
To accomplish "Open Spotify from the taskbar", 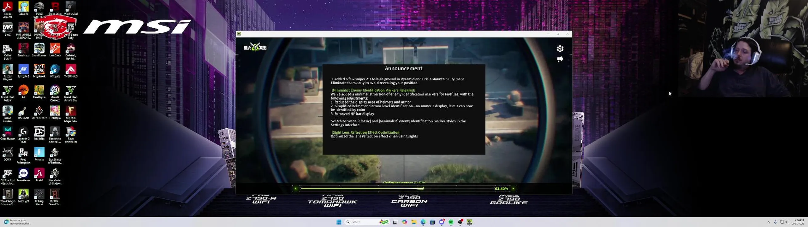I will (x=451, y=222).
